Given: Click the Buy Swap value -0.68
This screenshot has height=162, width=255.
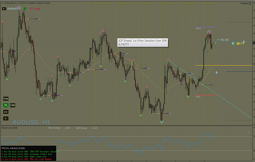Looking at the screenshot, I should [x=67, y=128].
